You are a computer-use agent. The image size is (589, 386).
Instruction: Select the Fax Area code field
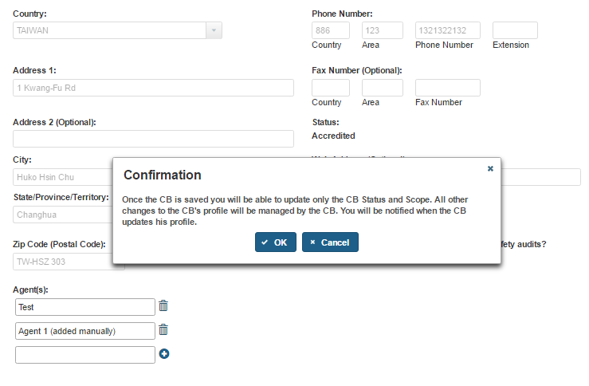click(382, 88)
